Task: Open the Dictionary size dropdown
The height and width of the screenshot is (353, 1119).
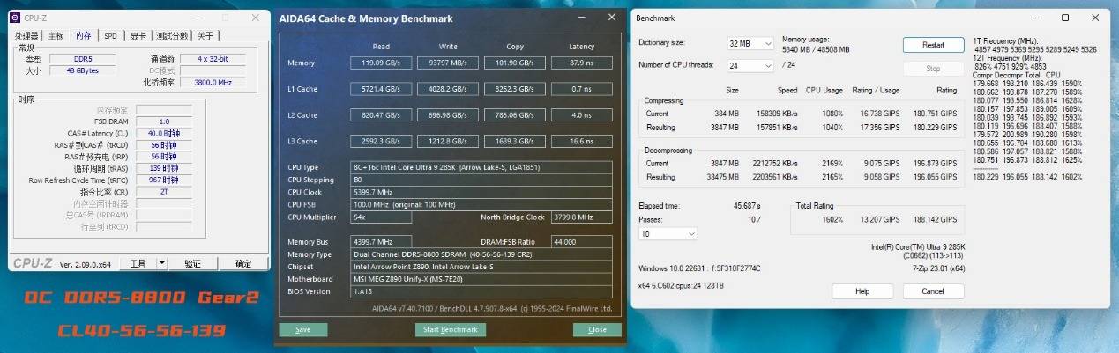Action: point(750,43)
